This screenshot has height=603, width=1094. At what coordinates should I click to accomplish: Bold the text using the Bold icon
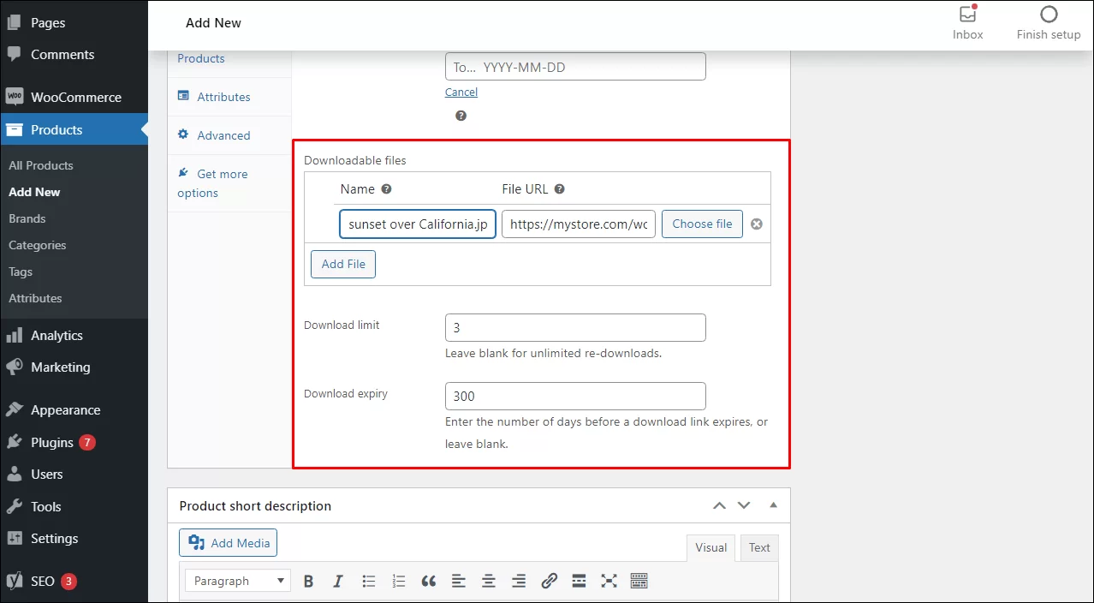pyautogui.click(x=309, y=581)
